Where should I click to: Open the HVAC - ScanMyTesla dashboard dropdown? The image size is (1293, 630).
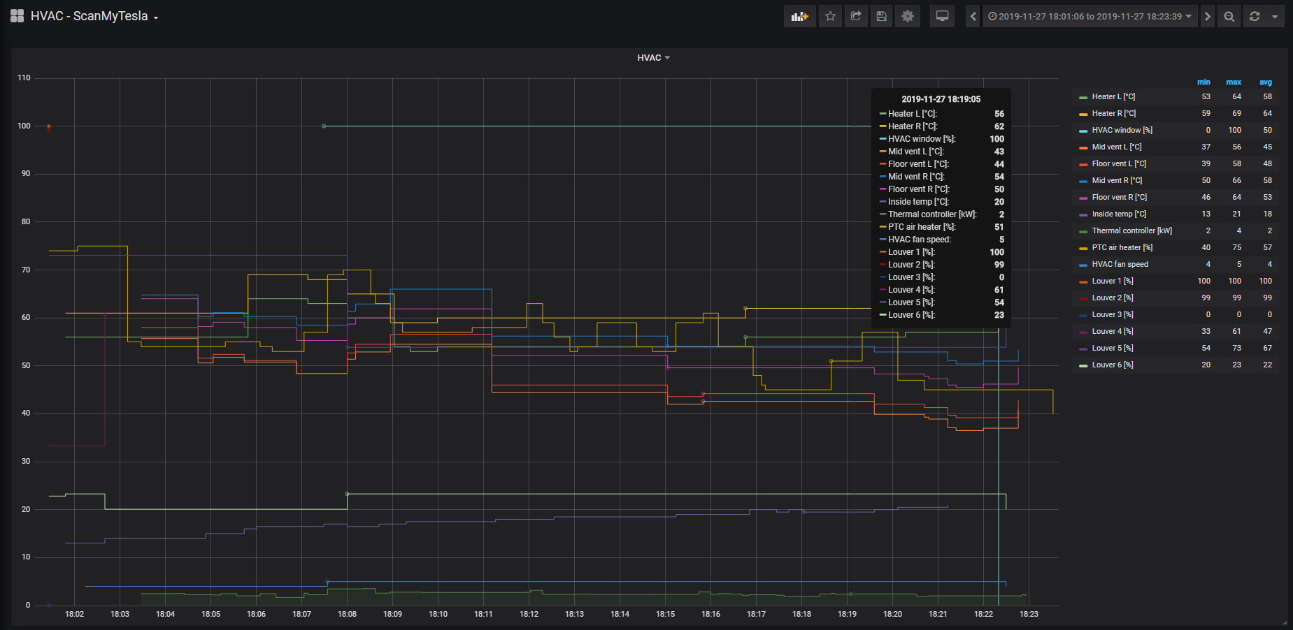point(94,16)
